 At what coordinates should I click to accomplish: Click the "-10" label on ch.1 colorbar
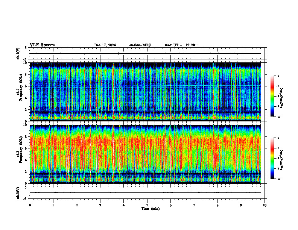(x=278, y=117)
